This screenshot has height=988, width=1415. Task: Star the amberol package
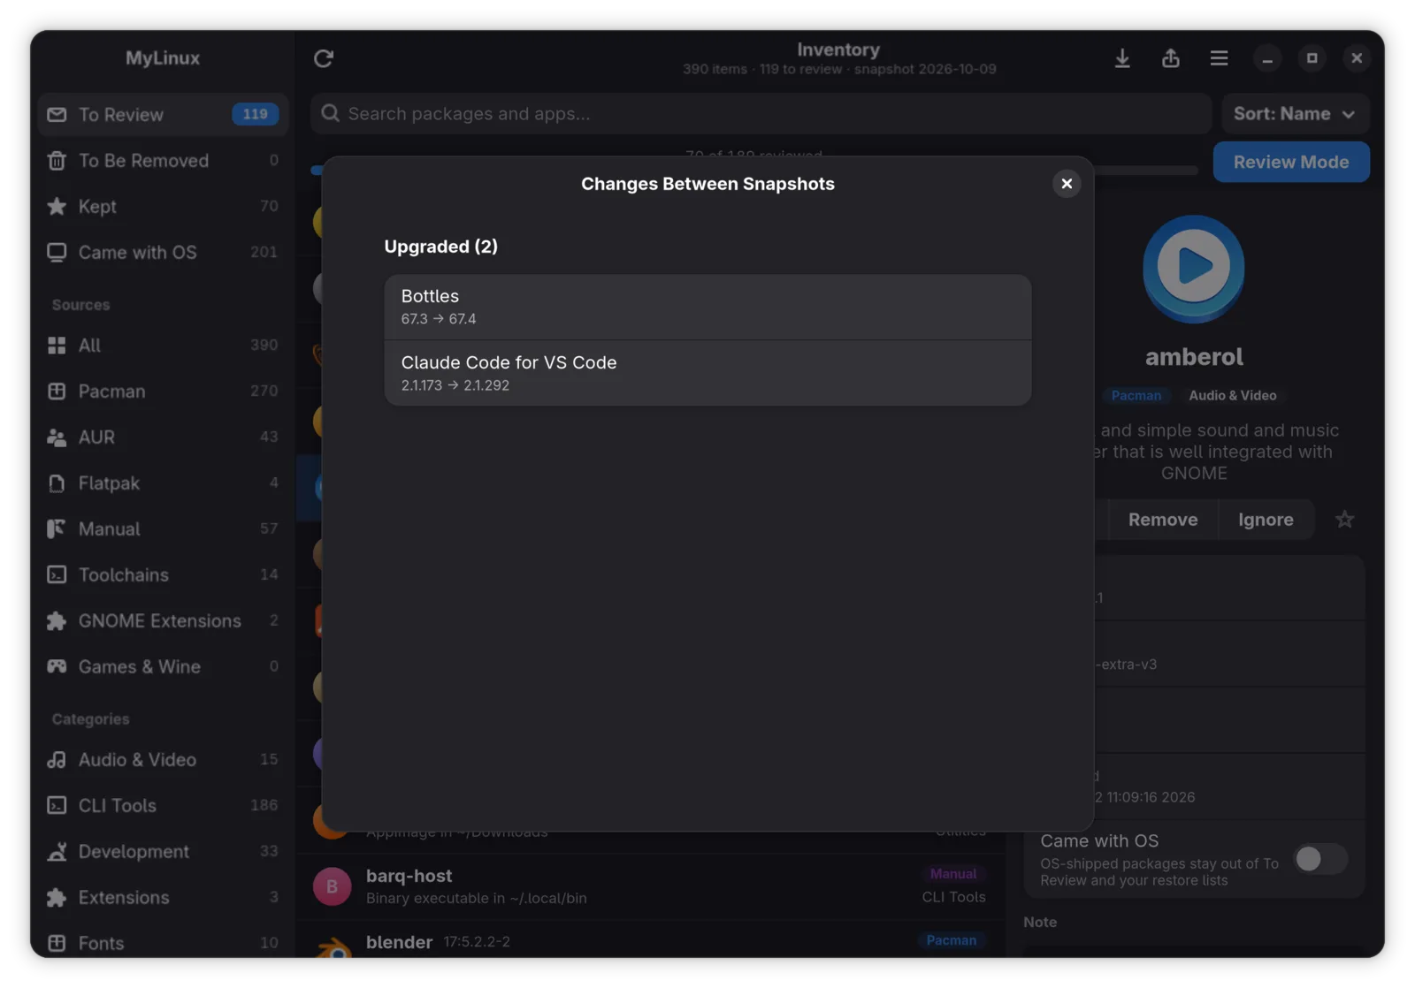[1344, 521]
